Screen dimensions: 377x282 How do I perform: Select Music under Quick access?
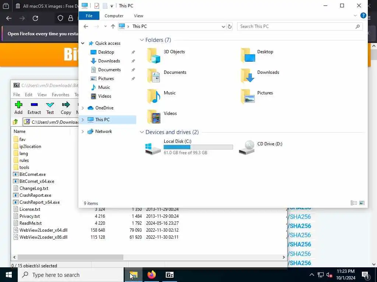click(x=104, y=87)
